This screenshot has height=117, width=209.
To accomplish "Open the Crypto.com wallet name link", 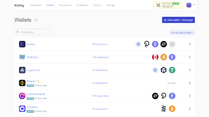I will coord(33,70).
